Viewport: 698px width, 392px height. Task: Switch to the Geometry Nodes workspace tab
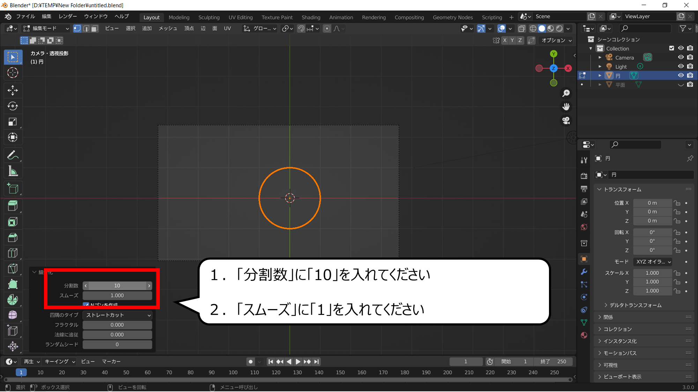point(453,17)
